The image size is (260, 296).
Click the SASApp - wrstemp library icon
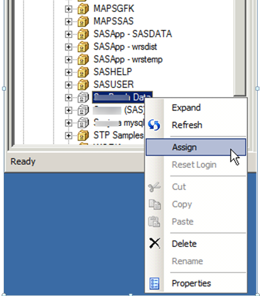tap(83, 60)
